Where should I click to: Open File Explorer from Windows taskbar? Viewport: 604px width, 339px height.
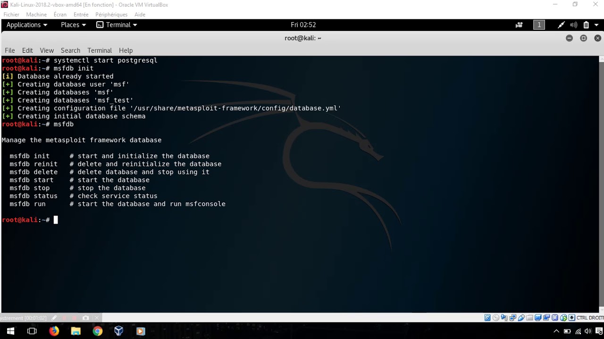75,331
